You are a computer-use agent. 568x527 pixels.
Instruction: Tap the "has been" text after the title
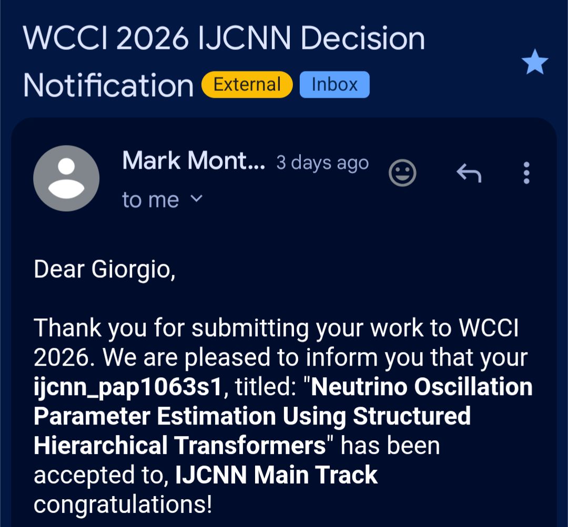pos(390,446)
